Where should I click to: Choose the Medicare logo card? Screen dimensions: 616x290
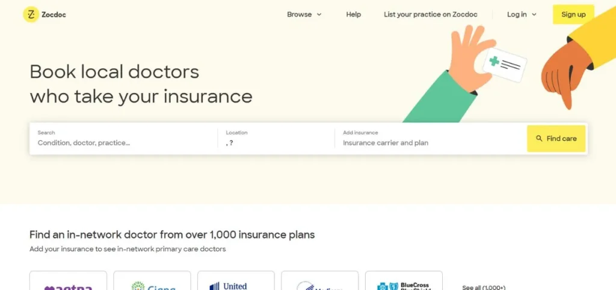pos(319,281)
